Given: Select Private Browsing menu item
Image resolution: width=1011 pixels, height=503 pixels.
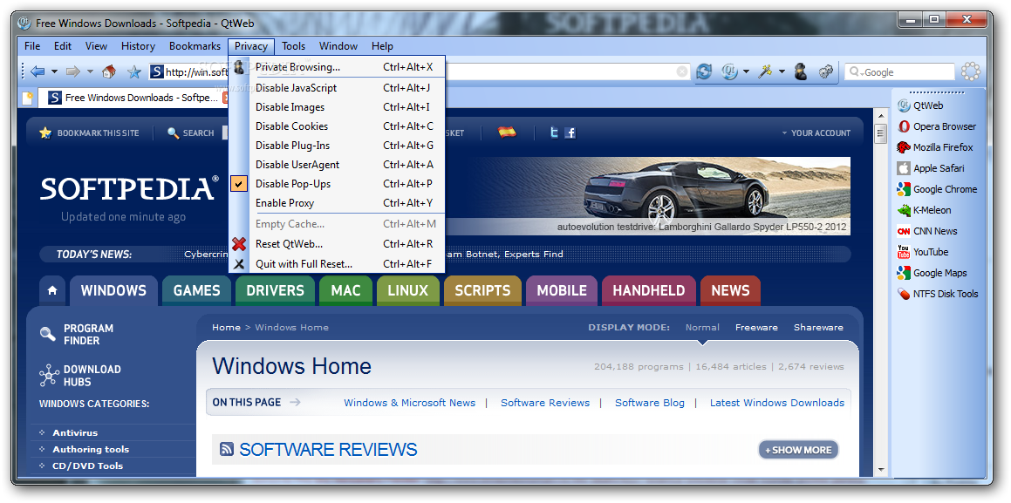Looking at the screenshot, I should click(338, 67).
